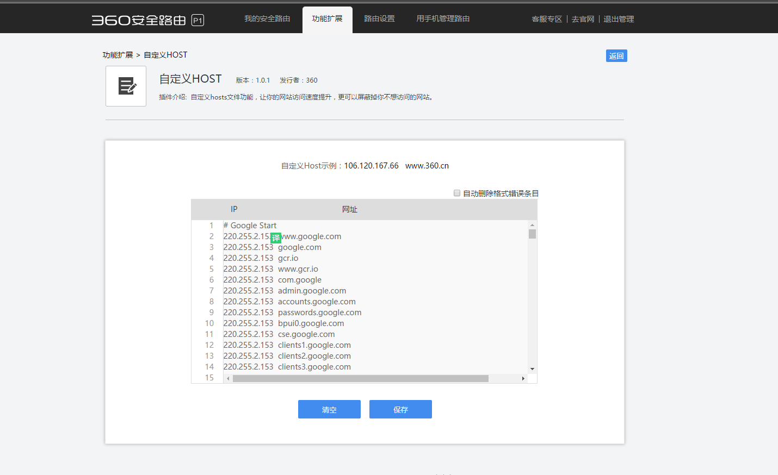The height and width of the screenshot is (475, 778).
Task: Click the admin.google.com host line
Action: coord(312,291)
